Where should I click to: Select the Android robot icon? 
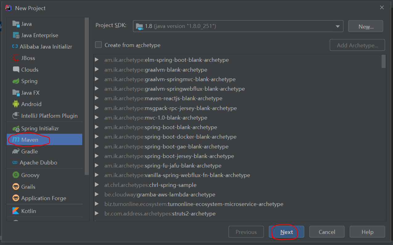[x=16, y=104]
